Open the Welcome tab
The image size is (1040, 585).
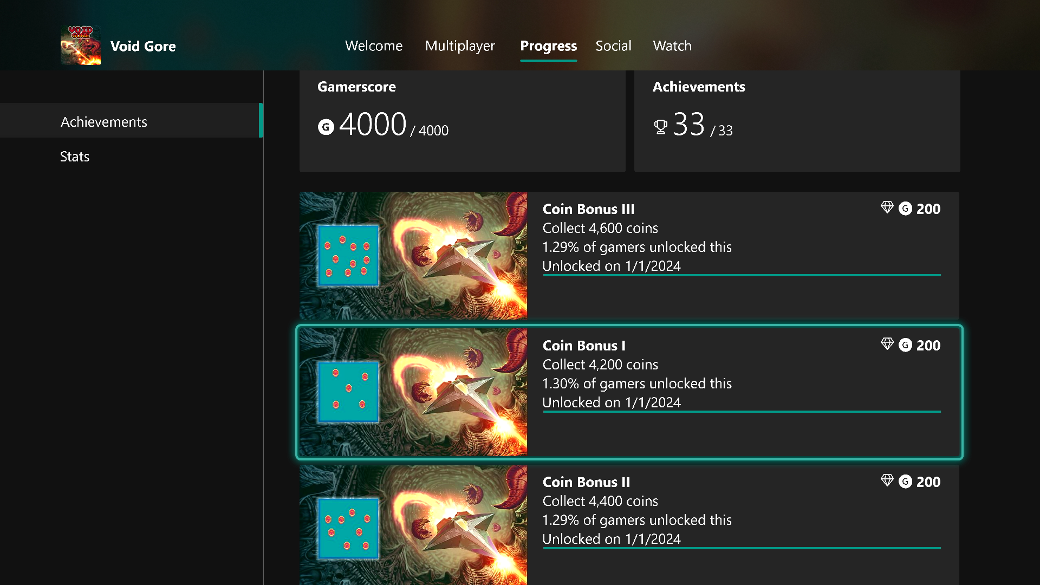(x=374, y=46)
